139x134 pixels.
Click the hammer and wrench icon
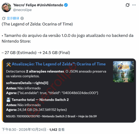pyautogui.click(x=9, y=64)
